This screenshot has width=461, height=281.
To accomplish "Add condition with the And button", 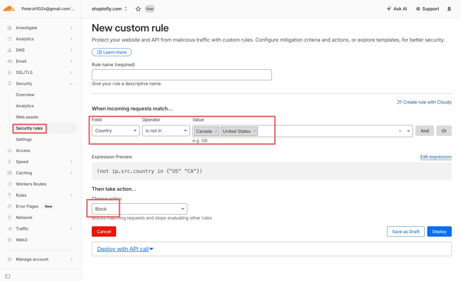I will 425,131.
